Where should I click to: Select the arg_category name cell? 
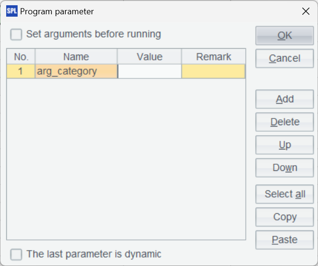click(76, 71)
